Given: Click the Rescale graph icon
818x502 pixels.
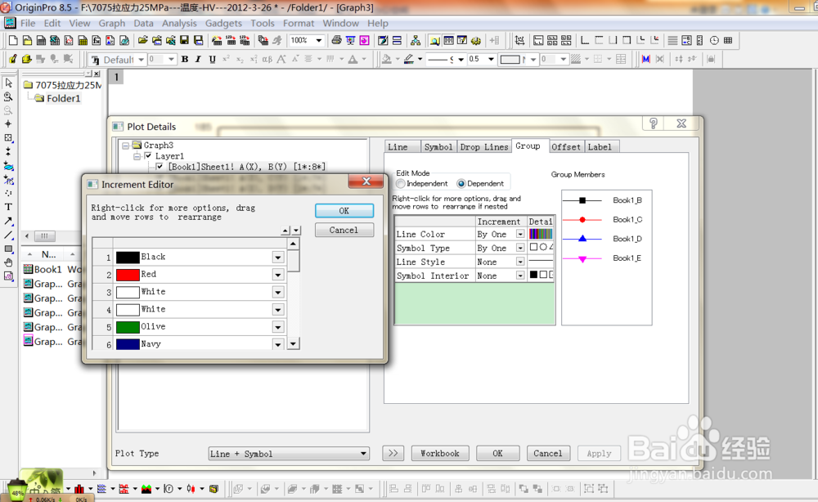Looking at the screenshot, I should (519, 40).
